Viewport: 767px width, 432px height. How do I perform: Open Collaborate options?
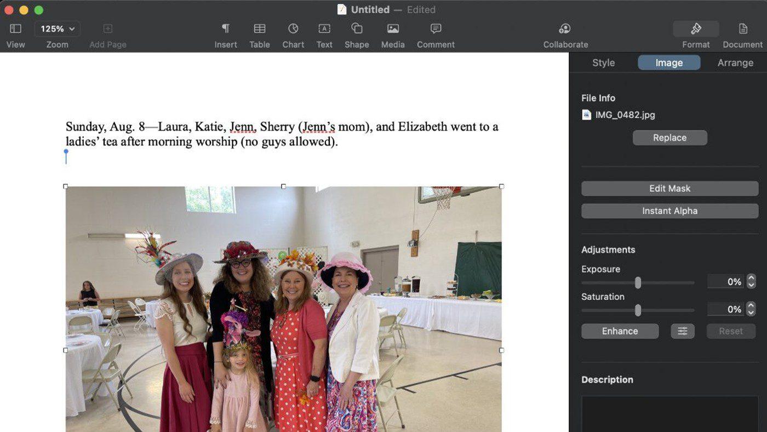(565, 33)
